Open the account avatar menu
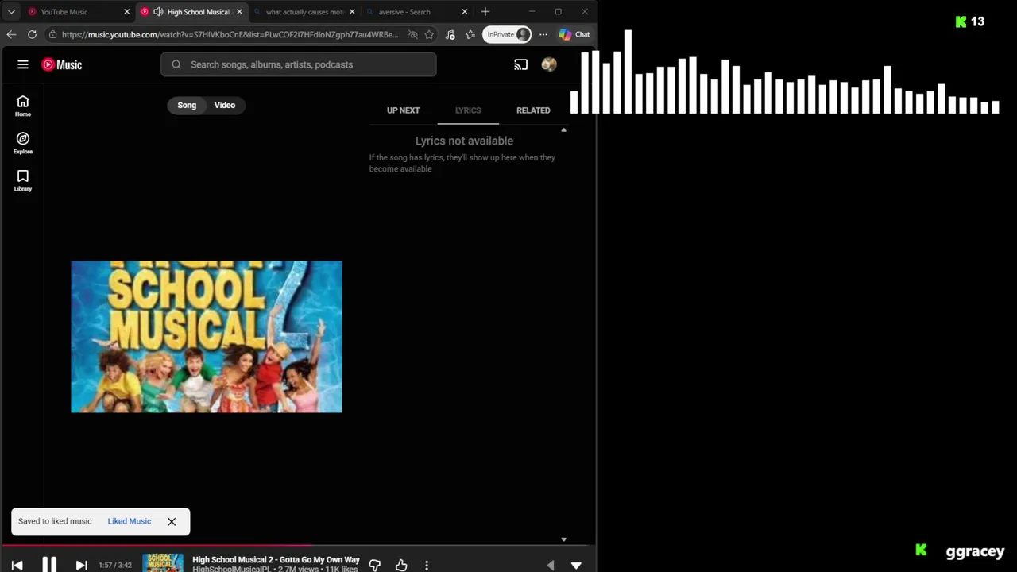 [549, 64]
